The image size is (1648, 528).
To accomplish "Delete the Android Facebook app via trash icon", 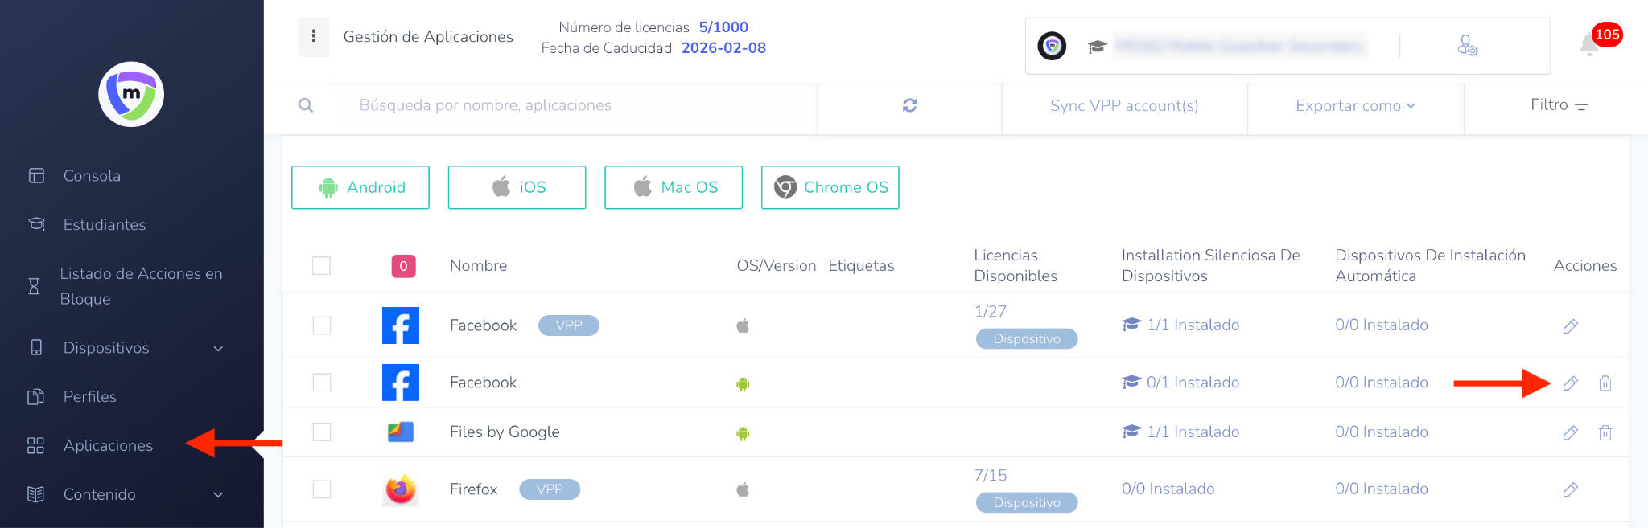I will pyautogui.click(x=1605, y=383).
